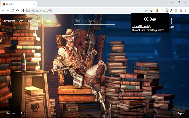Image resolution: width=189 pixels, height=118 pixels.
Task: Go back using the back arrow
Action: (3, 11)
